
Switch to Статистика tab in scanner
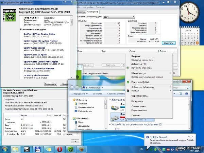coord(92,12)
